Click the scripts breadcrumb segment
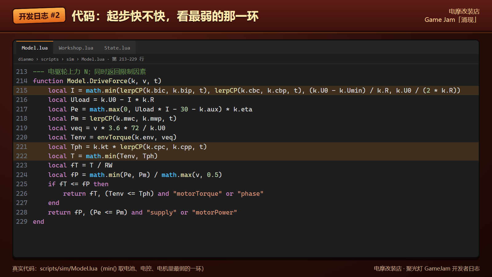 pyautogui.click(x=50, y=59)
